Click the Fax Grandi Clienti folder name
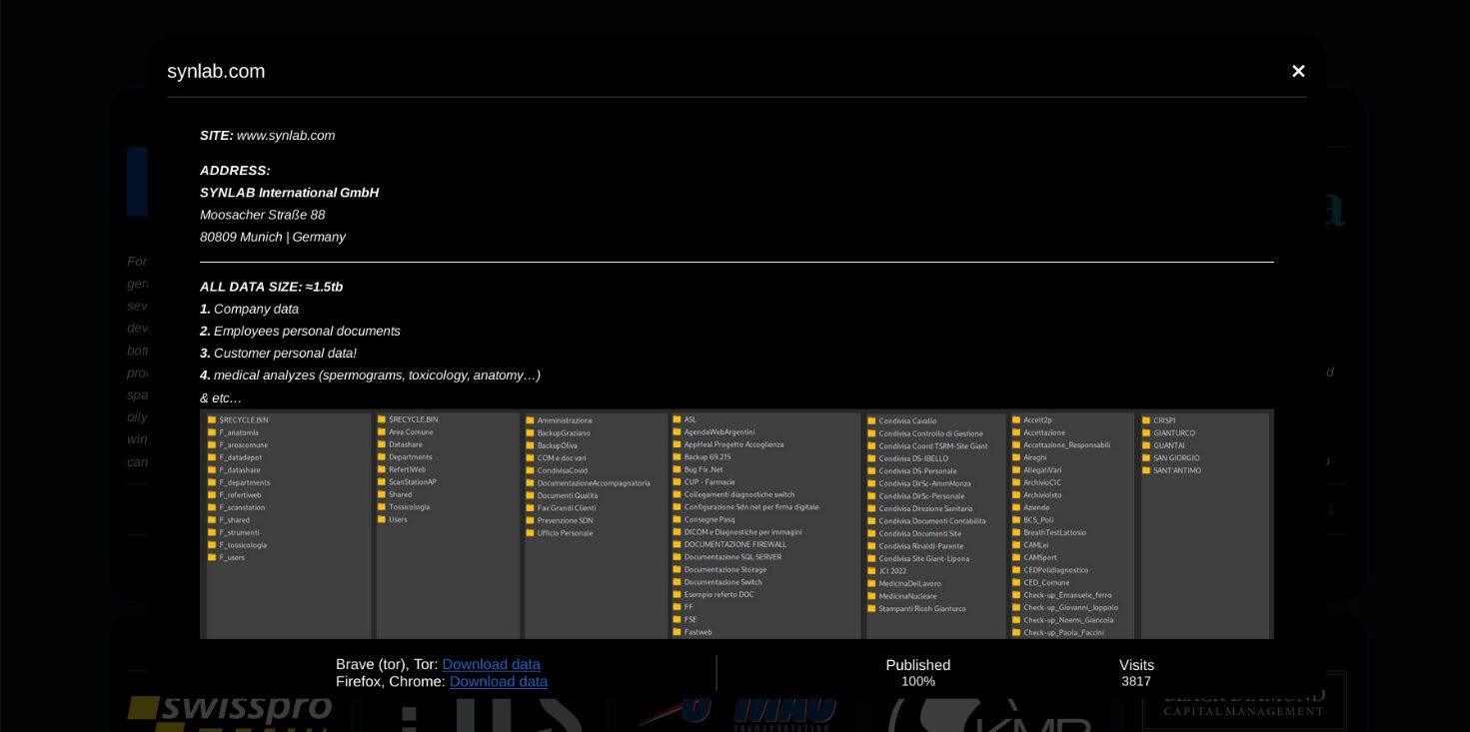The width and height of the screenshot is (1470, 732). [567, 508]
